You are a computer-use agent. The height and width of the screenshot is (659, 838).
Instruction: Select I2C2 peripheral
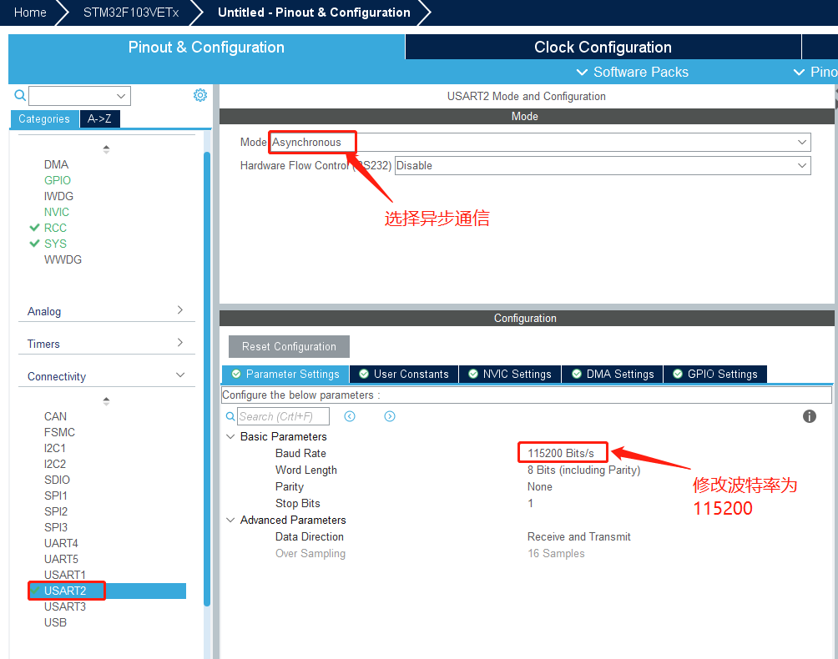55,464
